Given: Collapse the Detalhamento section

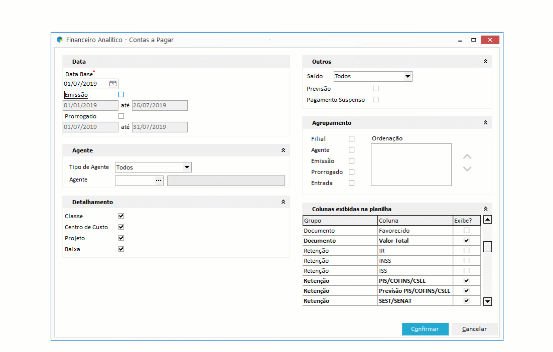Looking at the screenshot, I should (x=283, y=202).
